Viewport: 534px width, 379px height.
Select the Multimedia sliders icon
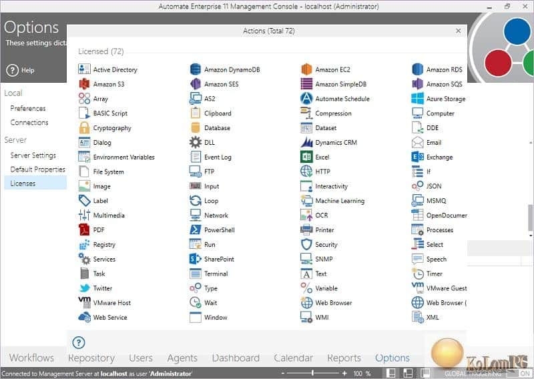pyautogui.click(x=84, y=216)
